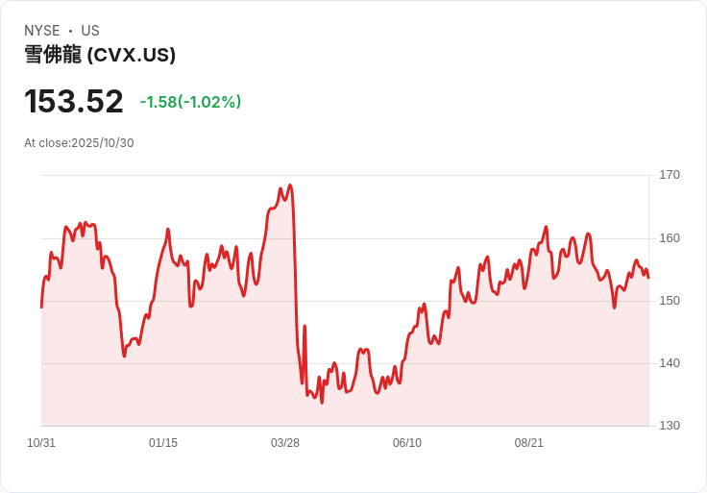
Task: Click the 140 price axis label
Action: [x=670, y=363]
